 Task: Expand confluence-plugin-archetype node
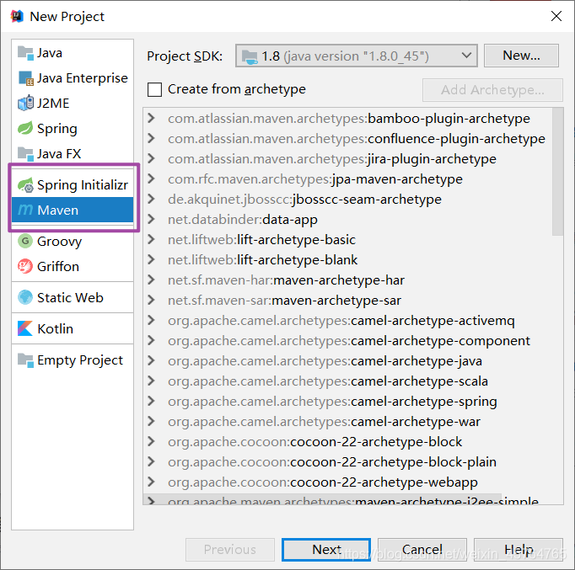[151, 138]
